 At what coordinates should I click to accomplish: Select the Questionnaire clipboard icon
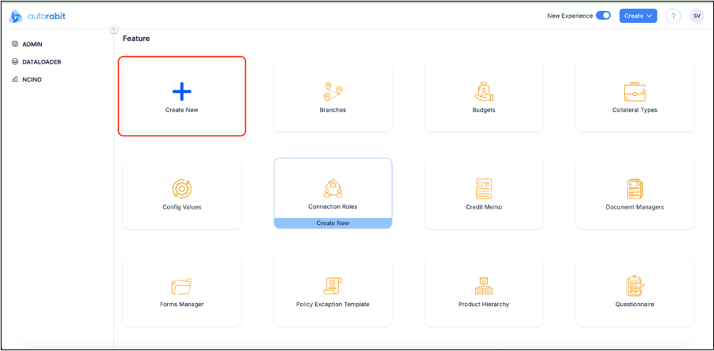point(634,286)
